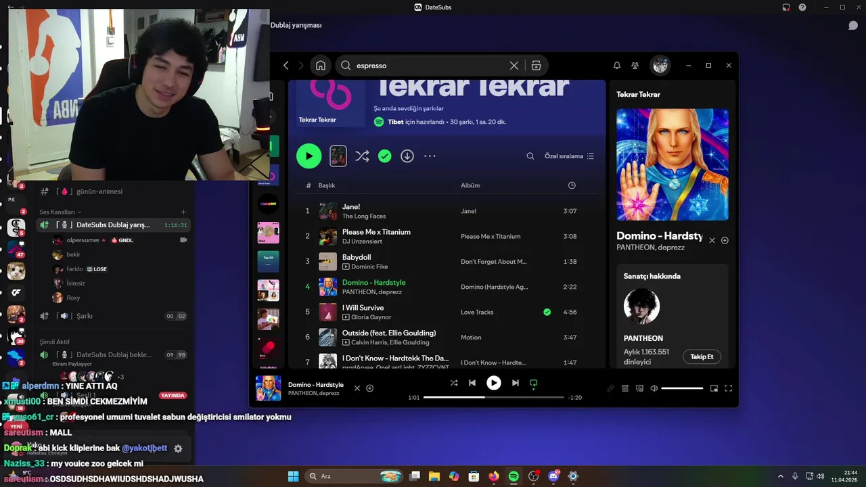
Task: Open the playlist preview thumbnail beside play
Action: (338, 156)
